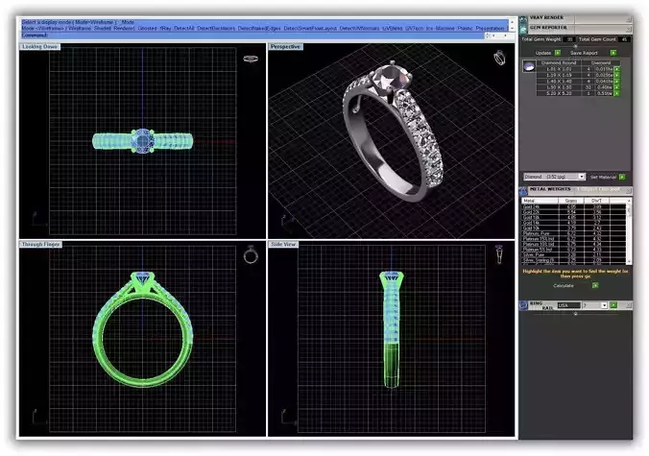Click the Diamond Round column header
Screen dimensions: 649x456
click(x=559, y=63)
